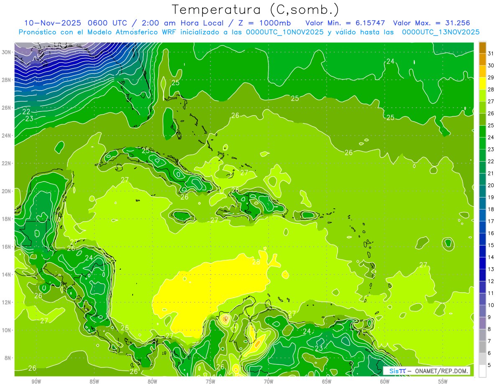Click the "70W" longitude axis label
This screenshot has width=502, height=387.
(269, 381)
